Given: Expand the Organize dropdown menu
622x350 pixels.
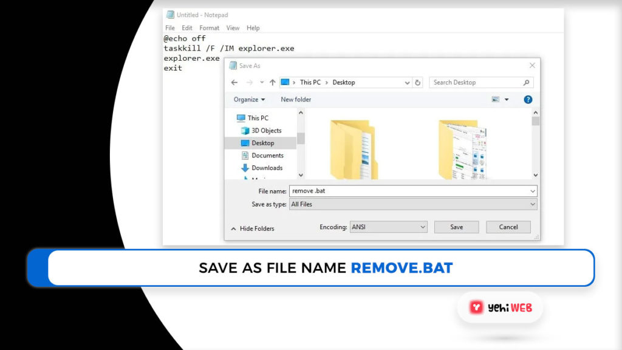Looking at the screenshot, I should tap(249, 100).
